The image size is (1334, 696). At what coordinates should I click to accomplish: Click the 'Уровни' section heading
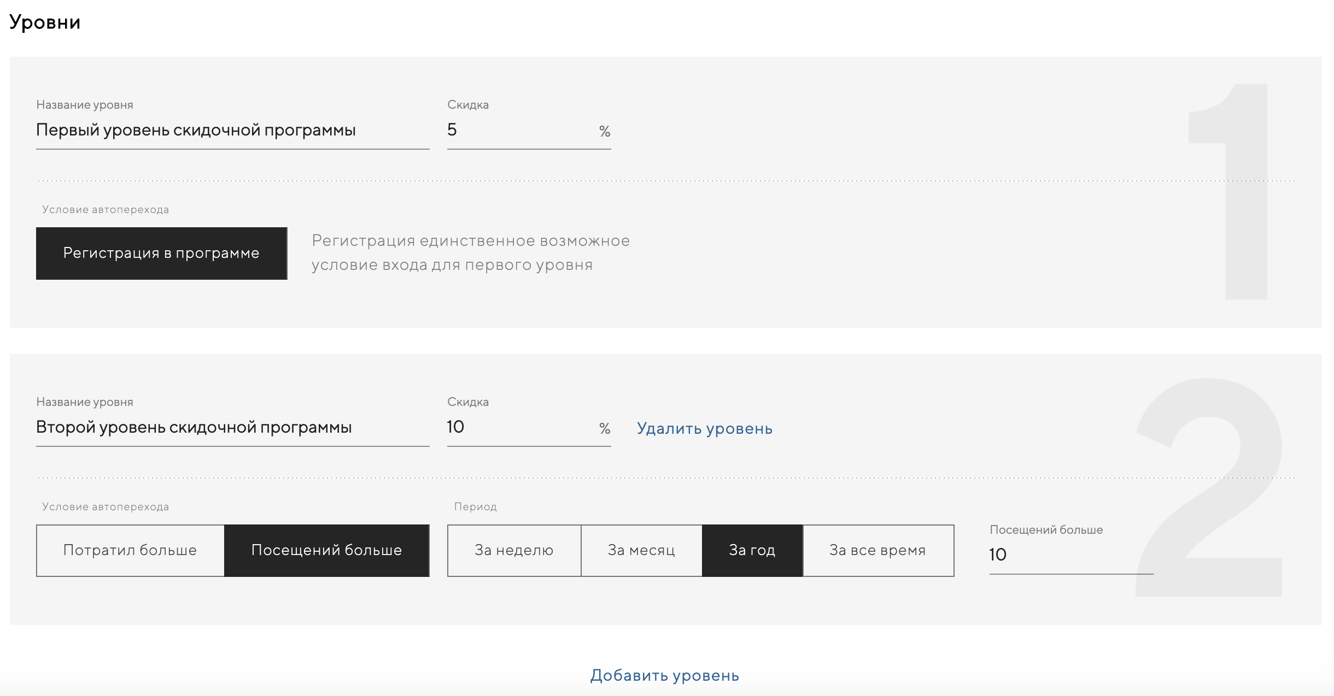click(x=45, y=22)
